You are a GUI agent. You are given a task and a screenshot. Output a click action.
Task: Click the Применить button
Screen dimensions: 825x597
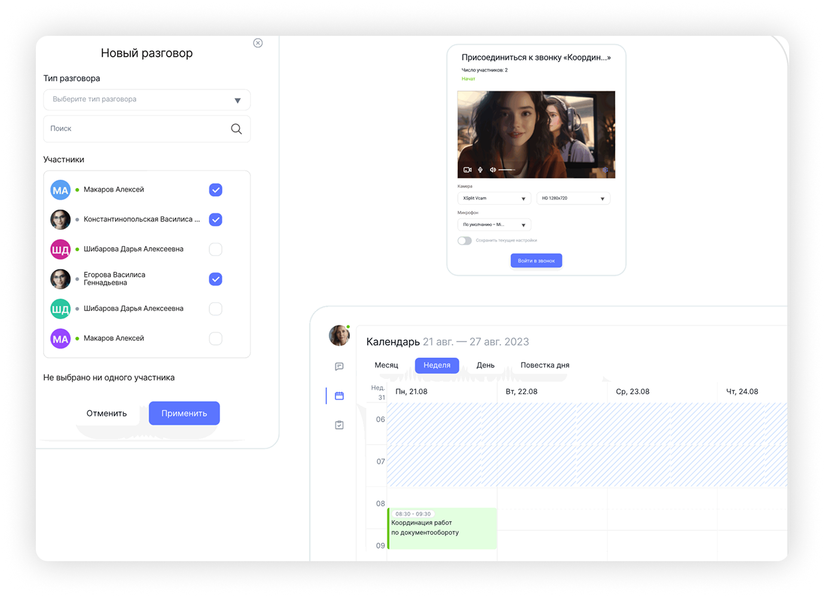(x=184, y=413)
